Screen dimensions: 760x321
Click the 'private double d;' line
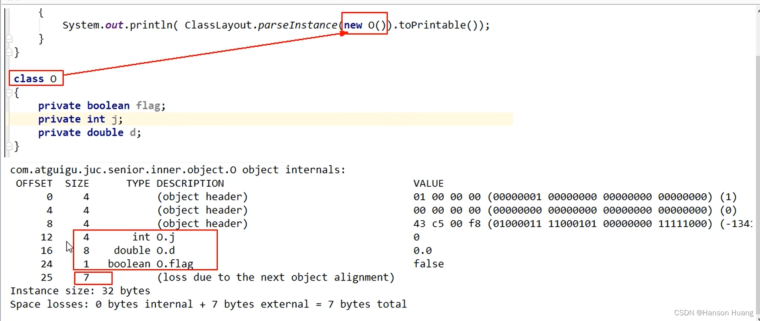coord(90,132)
